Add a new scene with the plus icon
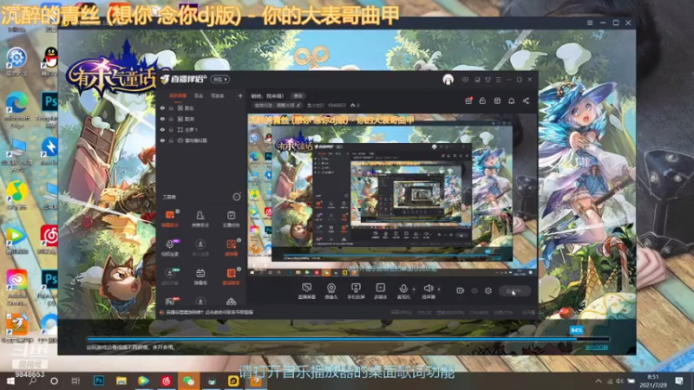Viewport: 694px width, 390px height. click(240, 95)
